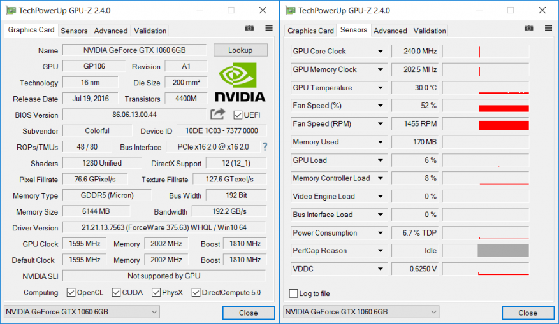Click Close button in Sensors window
This screenshot has height=324, width=559.
point(527,313)
